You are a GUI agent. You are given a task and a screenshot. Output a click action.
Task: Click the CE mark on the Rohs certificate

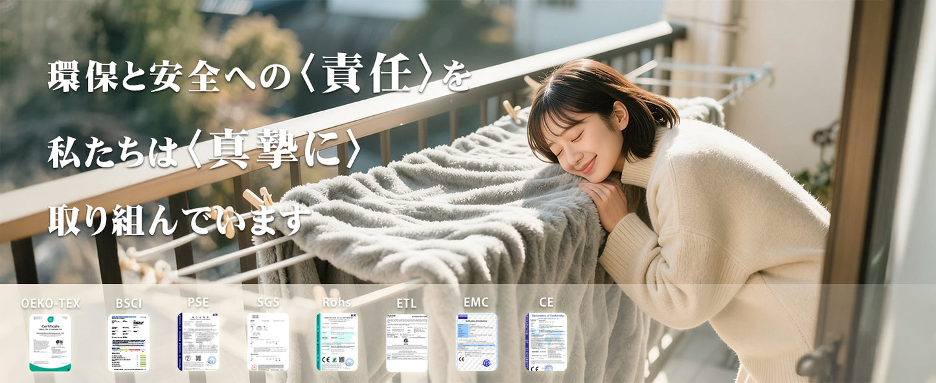pos(325,360)
